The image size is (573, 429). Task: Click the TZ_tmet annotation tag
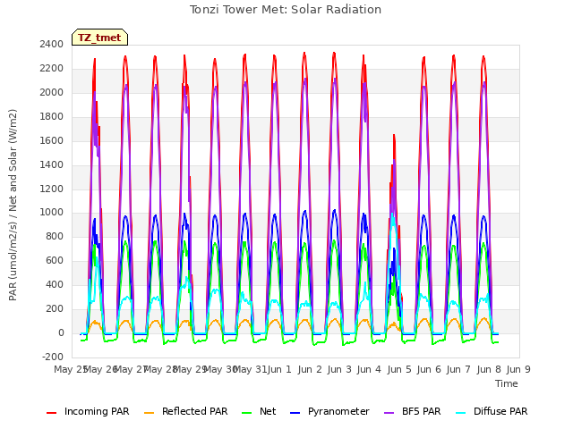tap(99, 38)
